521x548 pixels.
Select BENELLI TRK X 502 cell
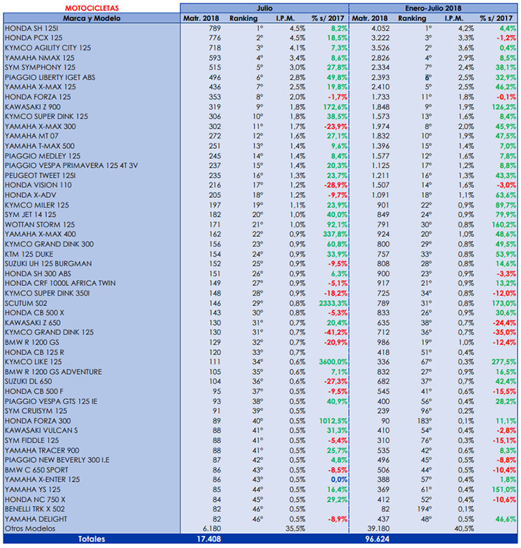pos(35,509)
